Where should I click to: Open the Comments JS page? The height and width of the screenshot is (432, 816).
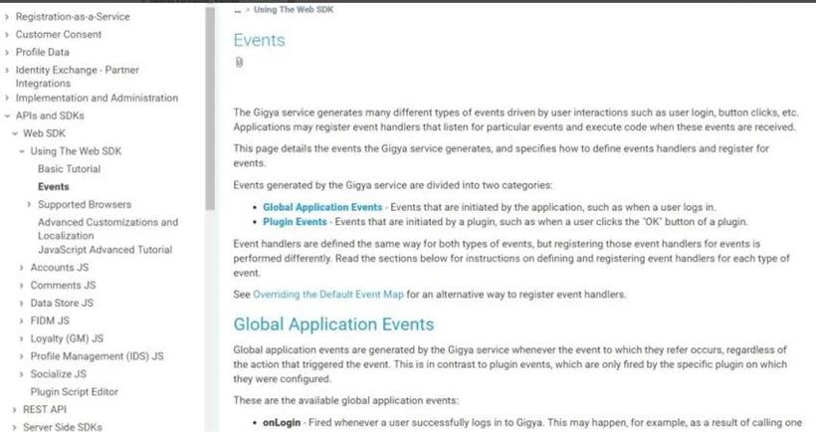[63, 285]
